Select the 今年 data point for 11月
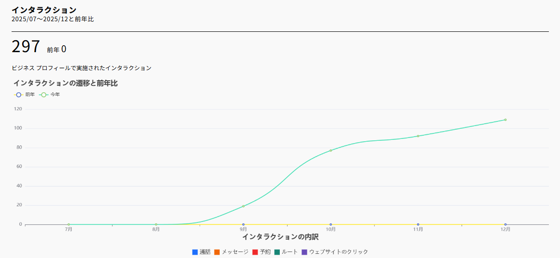The height and width of the screenshot is (258, 560). pos(418,136)
